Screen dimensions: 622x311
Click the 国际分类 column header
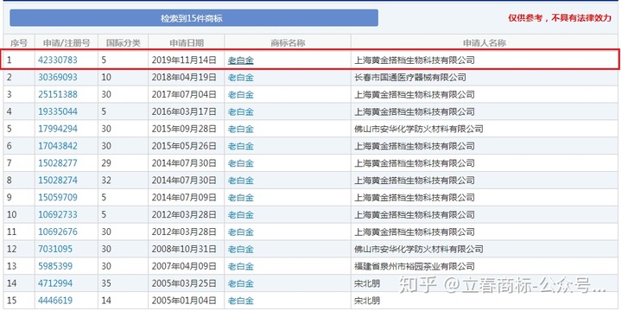(x=123, y=43)
